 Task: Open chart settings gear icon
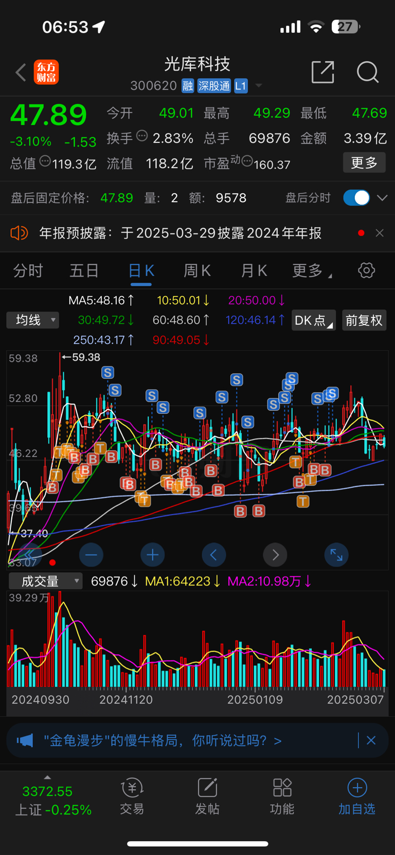[367, 270]
